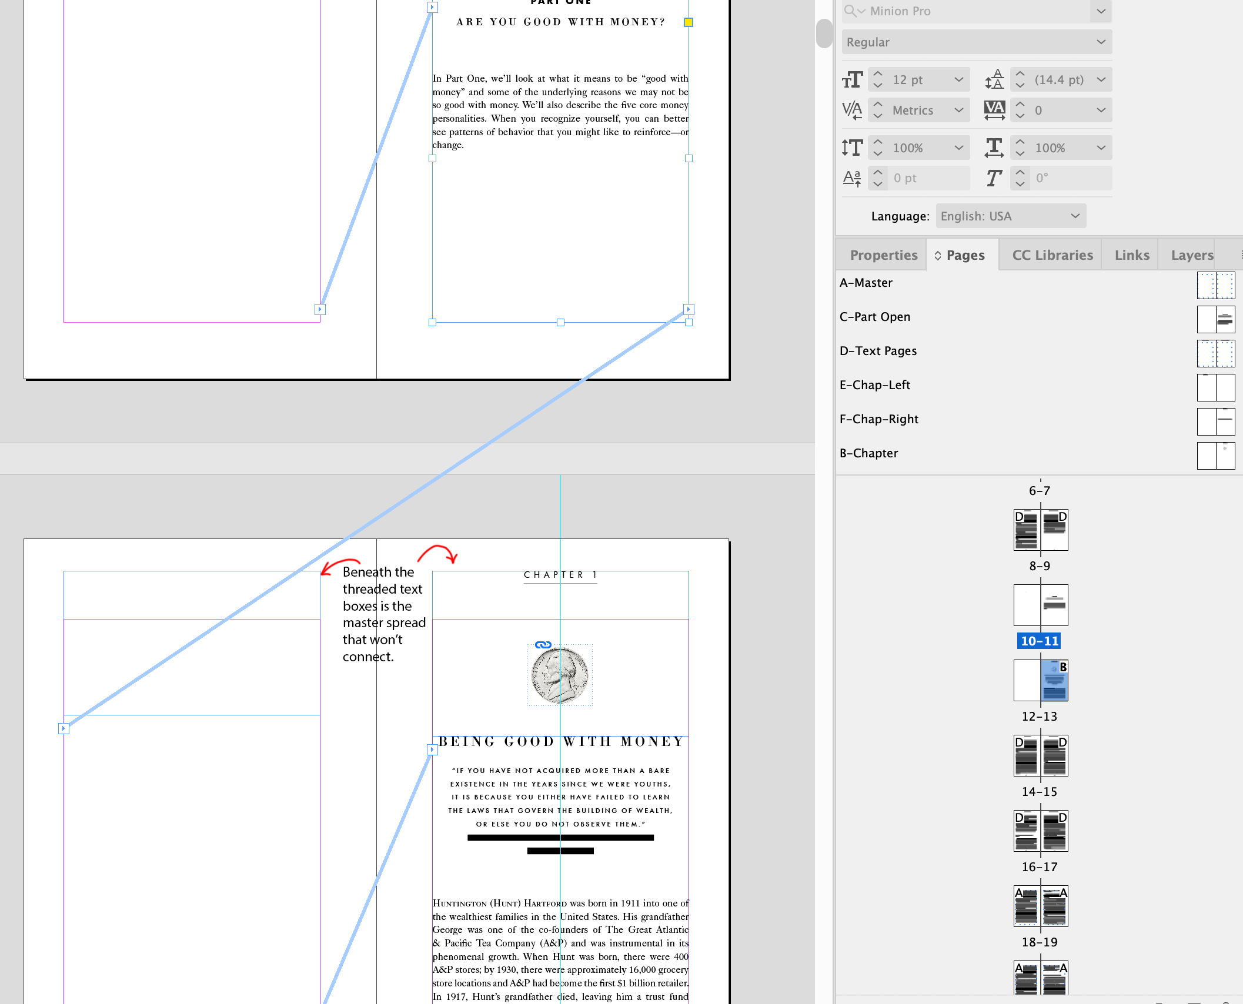
Task: Click the skew (false italic) icon
Action: [994, 178]
